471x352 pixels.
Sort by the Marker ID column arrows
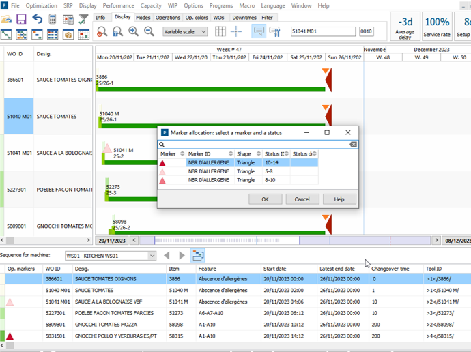pos(232,154)
